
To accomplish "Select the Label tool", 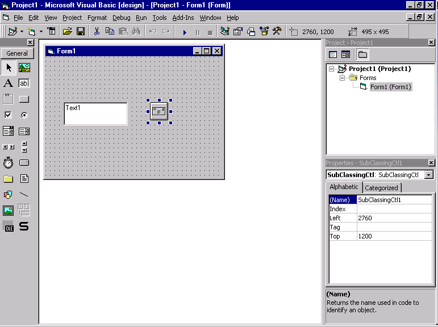I will click(x=9, y=83).
